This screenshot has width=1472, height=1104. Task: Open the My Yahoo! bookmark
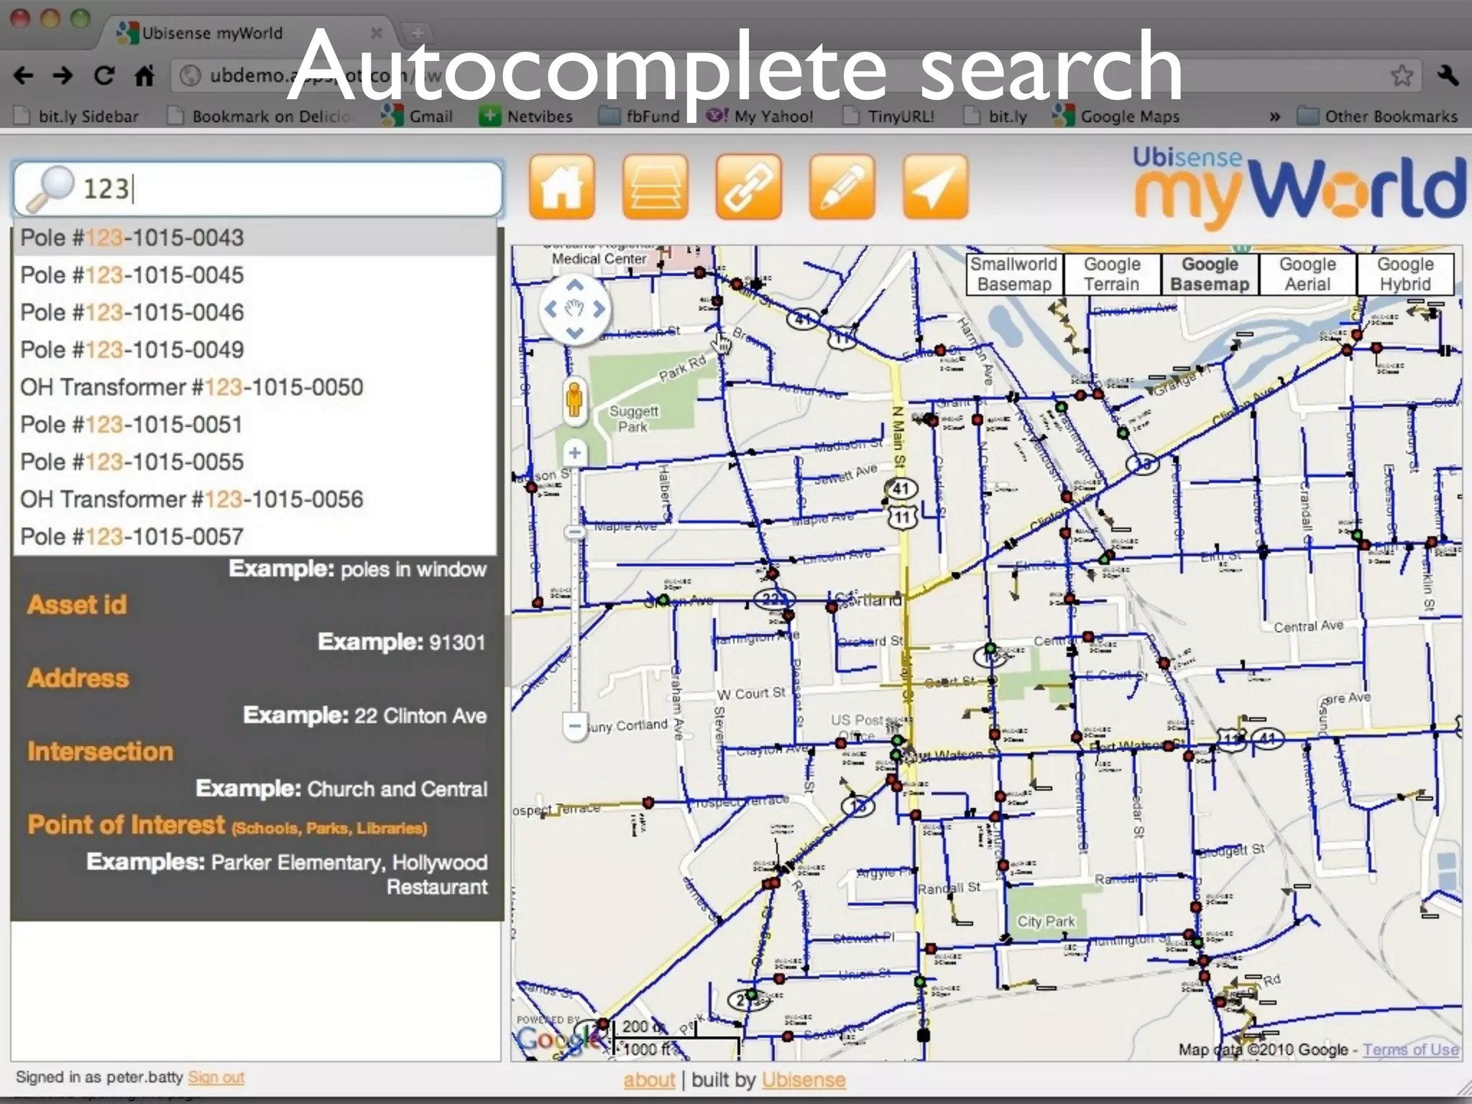point(760,116)
